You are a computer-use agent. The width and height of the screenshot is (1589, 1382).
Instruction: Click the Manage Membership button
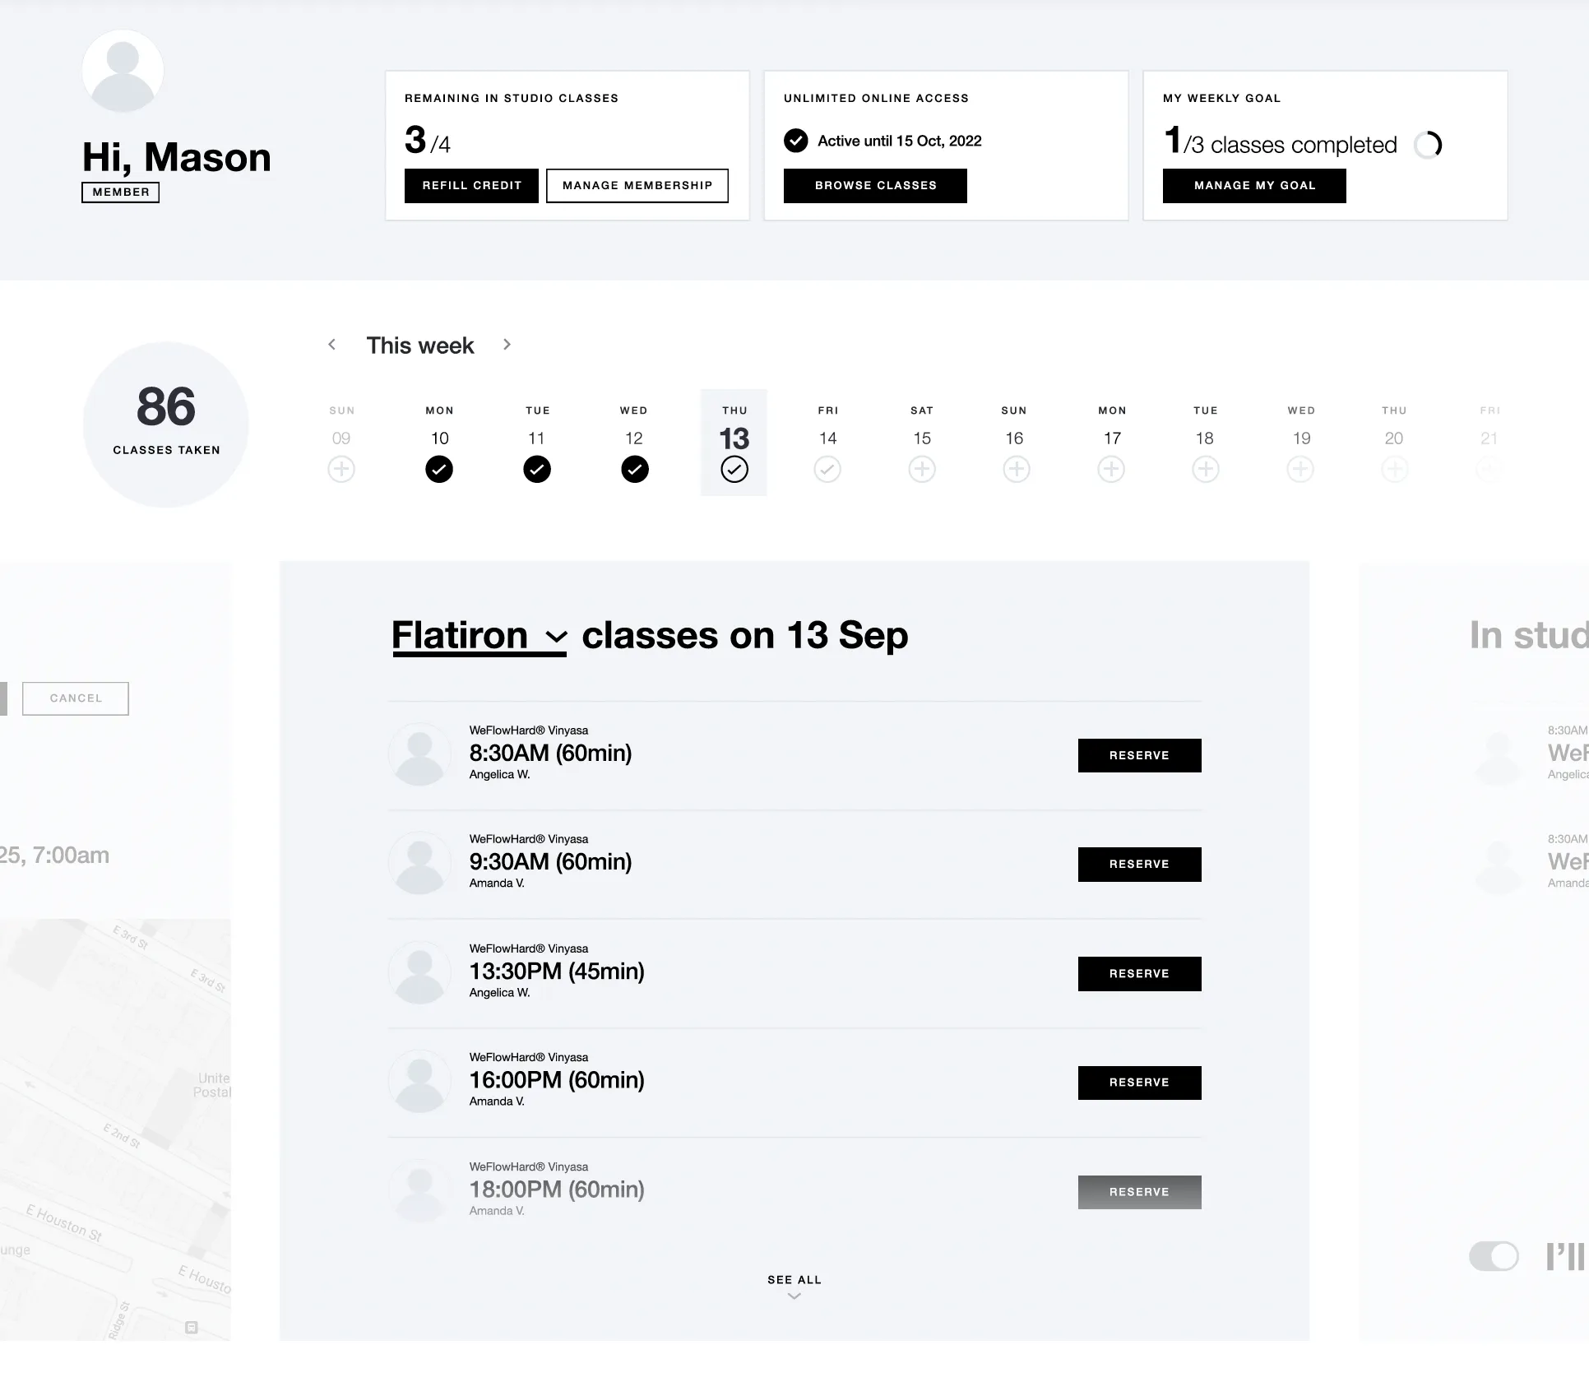pos(637,186)
